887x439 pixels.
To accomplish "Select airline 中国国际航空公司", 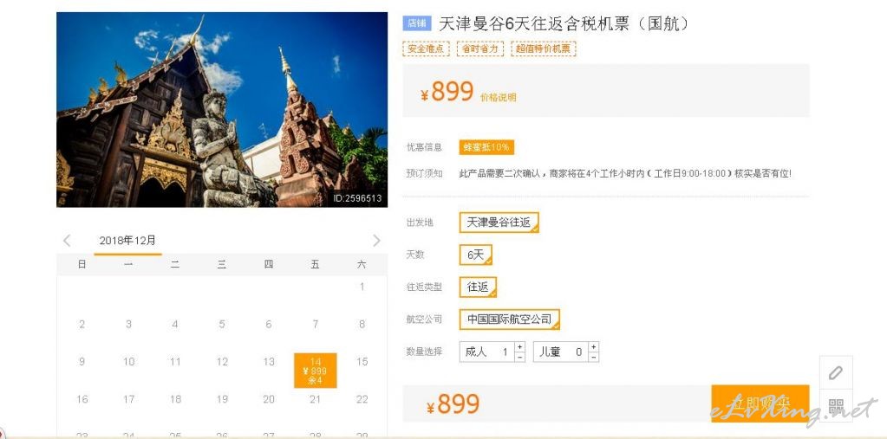I will [509, 319].
